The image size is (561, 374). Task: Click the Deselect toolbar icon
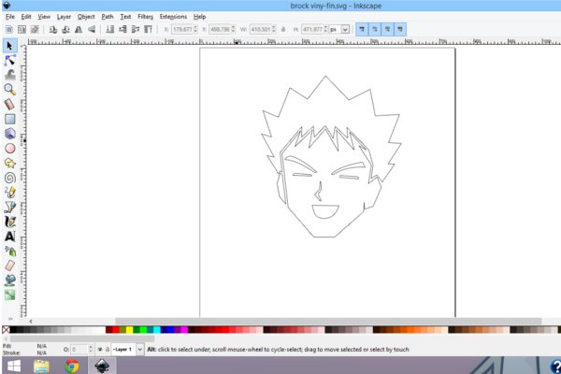(35, 29)
